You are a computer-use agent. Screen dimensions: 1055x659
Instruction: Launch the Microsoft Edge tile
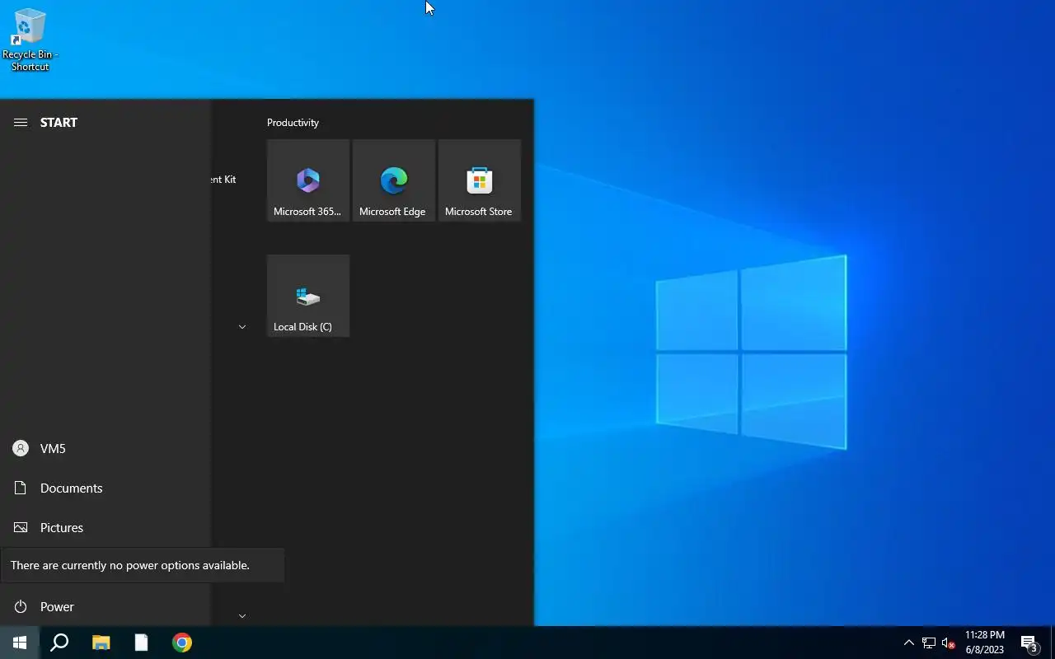point(394,180)
